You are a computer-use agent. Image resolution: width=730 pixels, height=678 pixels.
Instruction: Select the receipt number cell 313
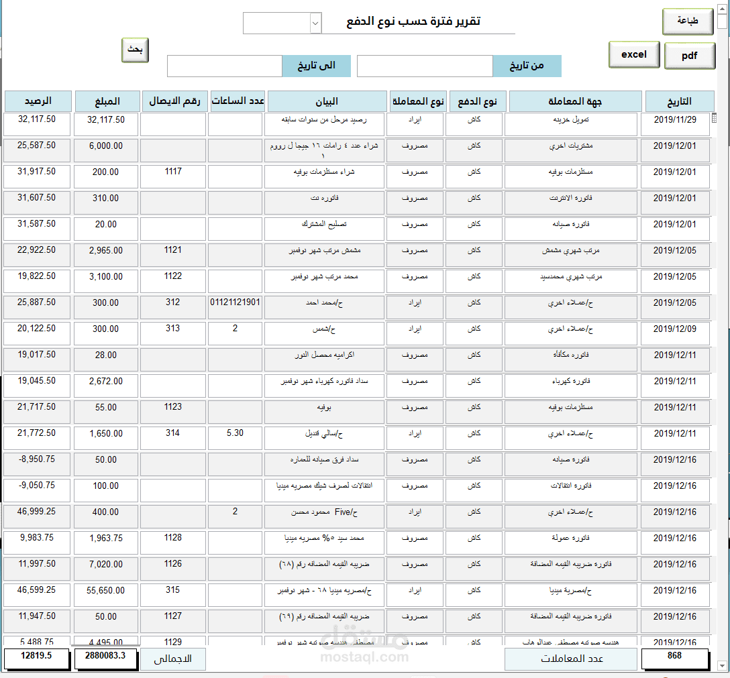coord(172,333)
